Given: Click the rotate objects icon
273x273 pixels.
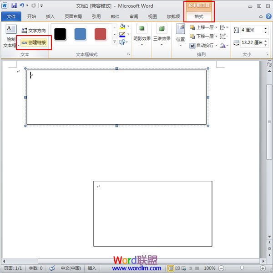Looking at the screenshot, I should click(222, 45).
